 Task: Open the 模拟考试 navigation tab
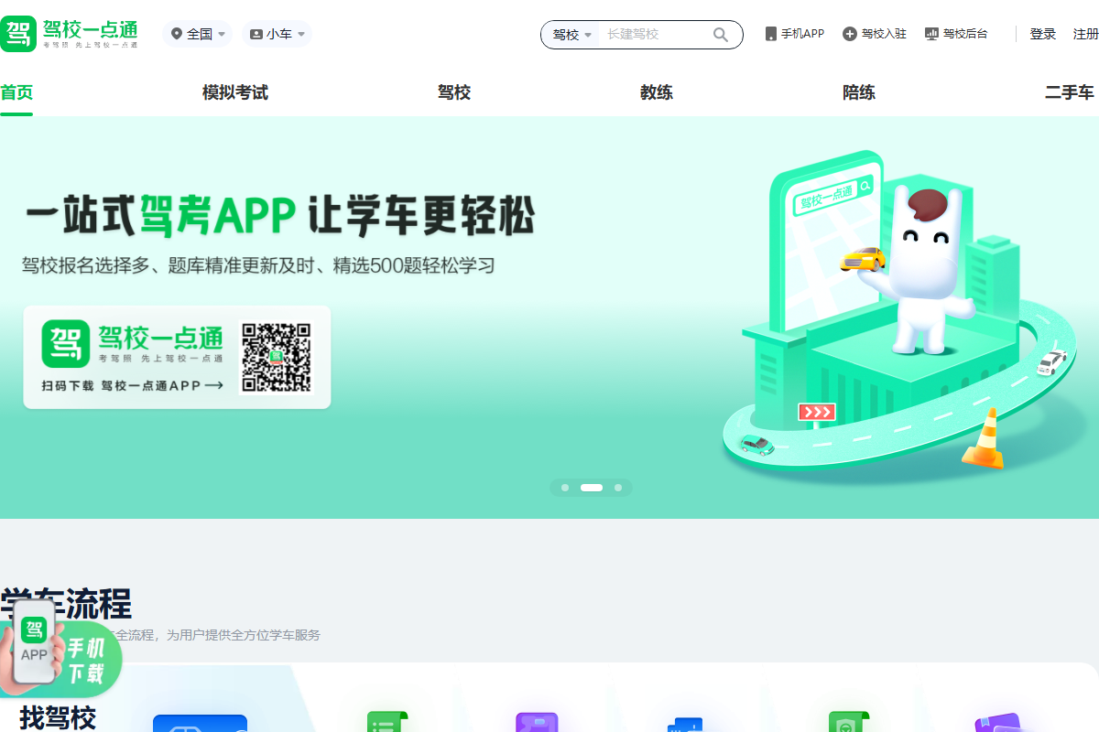[235, 92]
